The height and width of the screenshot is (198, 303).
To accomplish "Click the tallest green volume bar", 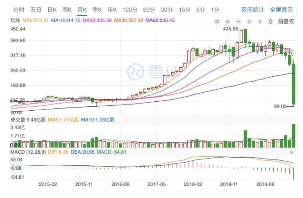I will pos(294,136).
